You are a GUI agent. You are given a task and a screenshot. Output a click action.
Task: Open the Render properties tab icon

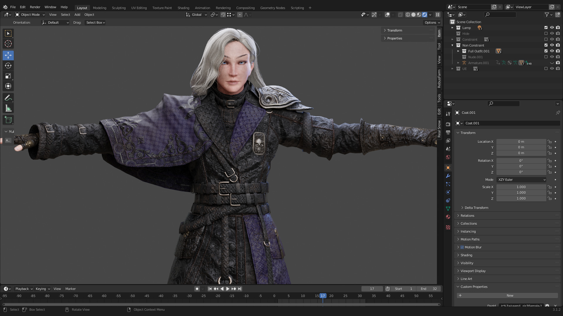(x=448, y=124)
